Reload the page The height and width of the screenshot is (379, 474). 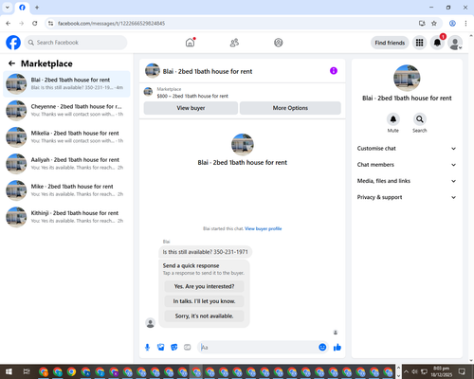coord(35,24)
